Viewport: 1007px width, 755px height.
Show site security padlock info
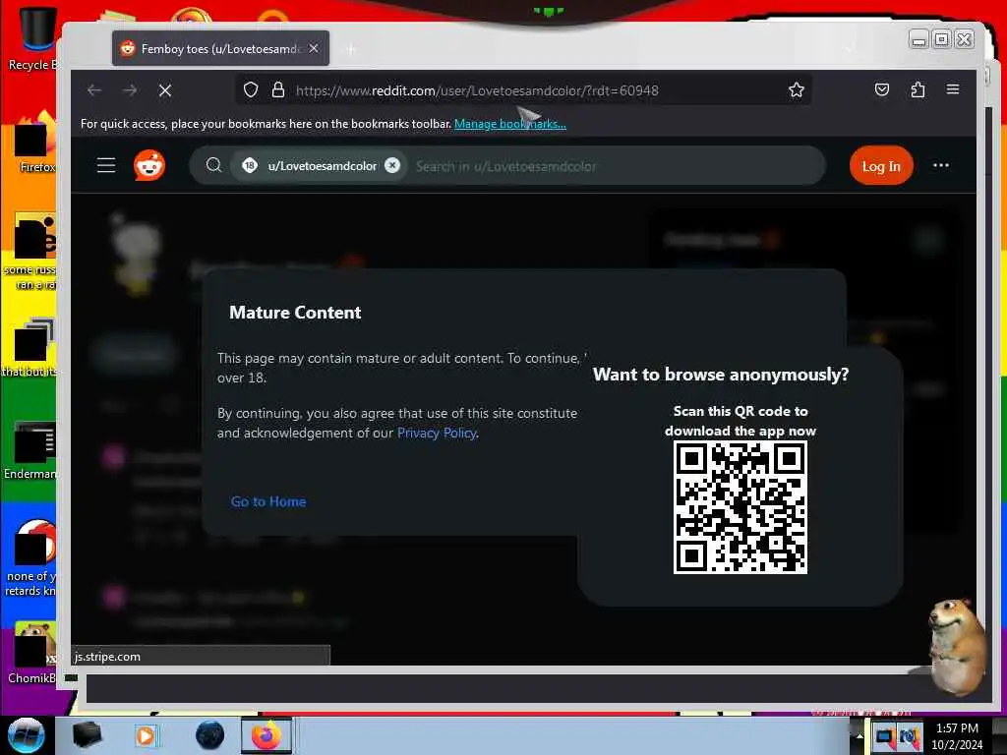pos(278,89)
